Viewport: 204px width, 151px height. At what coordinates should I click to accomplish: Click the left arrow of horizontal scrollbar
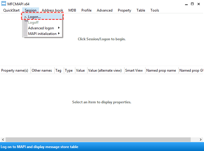(2, 139)
